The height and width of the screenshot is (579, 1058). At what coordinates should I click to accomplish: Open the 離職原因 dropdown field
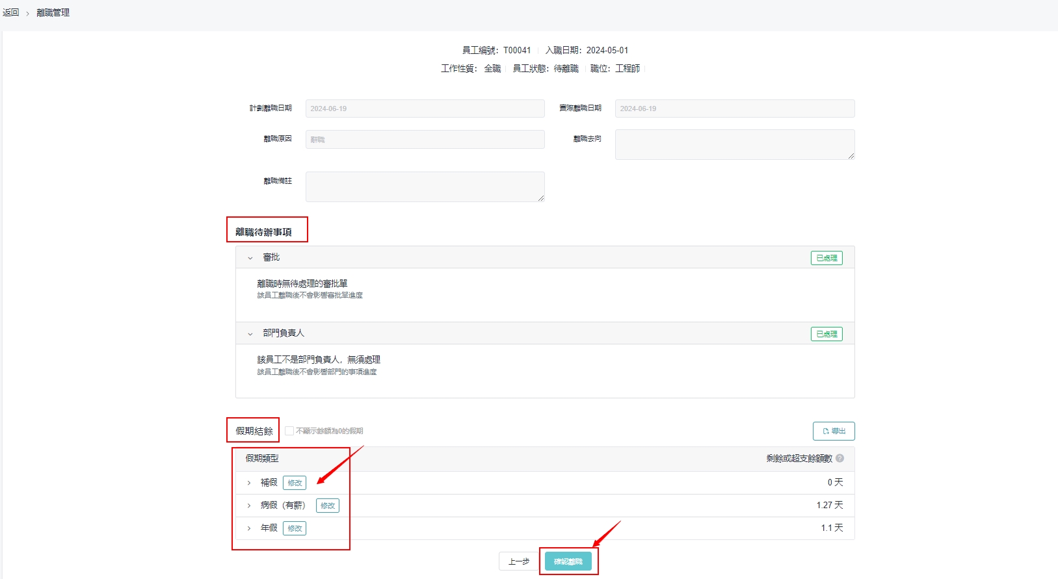(x=425, y=139)
